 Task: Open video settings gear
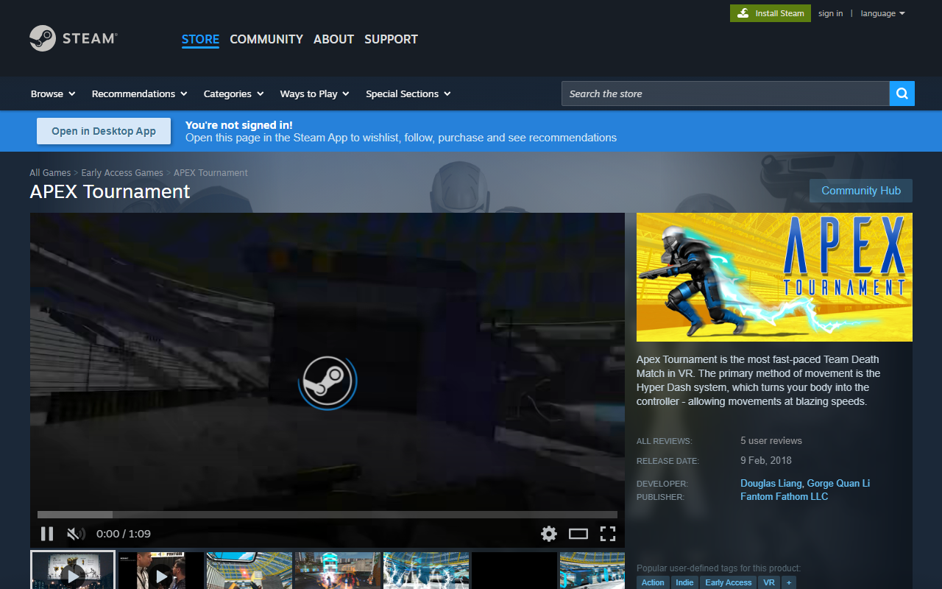coord(549,534)
